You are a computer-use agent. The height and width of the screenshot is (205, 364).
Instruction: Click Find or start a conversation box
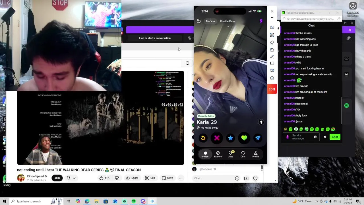click(x=155, y=38)
